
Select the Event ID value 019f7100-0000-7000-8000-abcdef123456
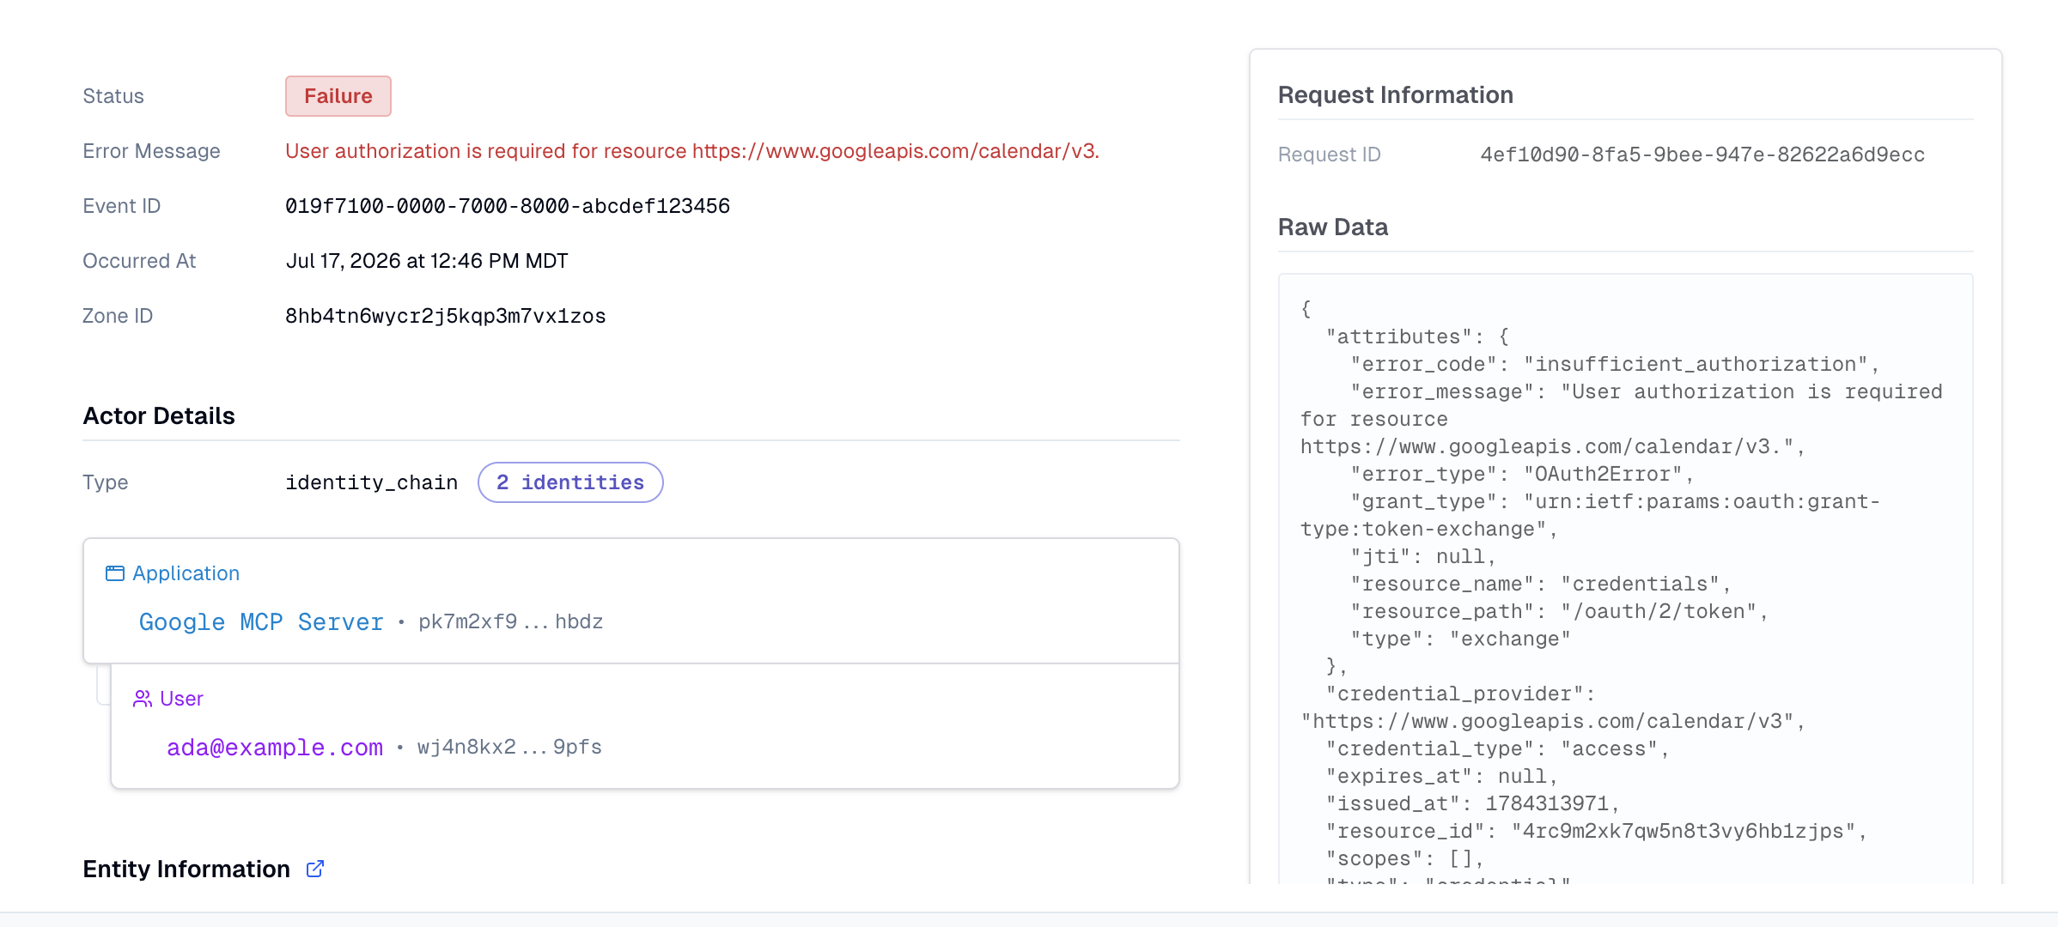[x=508, y=206]
